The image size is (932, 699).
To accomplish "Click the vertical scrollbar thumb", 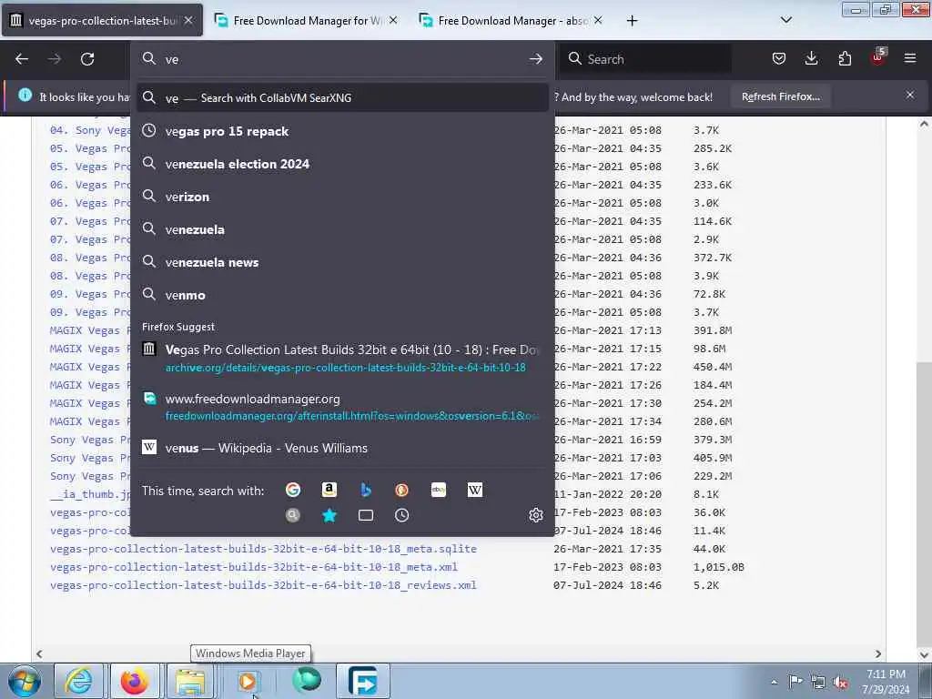I will (x=924, y=502).
